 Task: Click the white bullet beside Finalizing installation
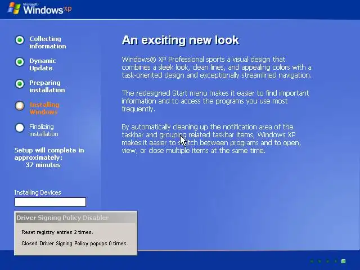click(20, 128)
